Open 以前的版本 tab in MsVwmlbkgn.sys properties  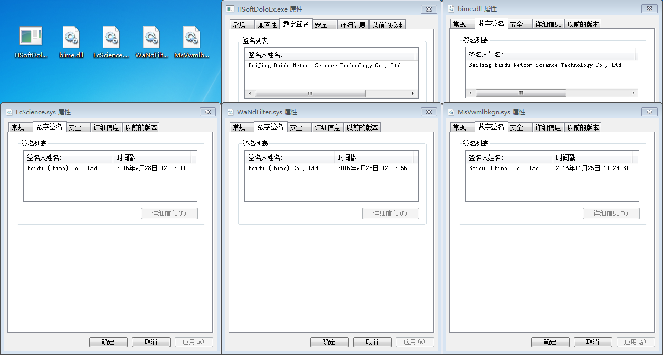coord(583,127)
